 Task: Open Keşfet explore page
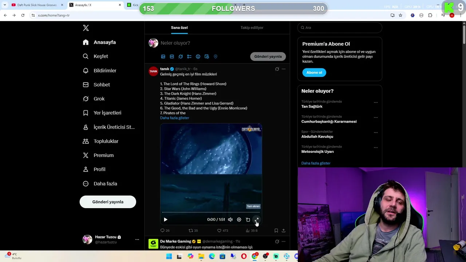pos(95,56)
